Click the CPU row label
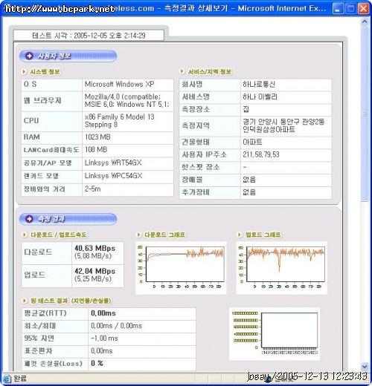The width and height of the screenshot is (372, 386). (31, 121)
